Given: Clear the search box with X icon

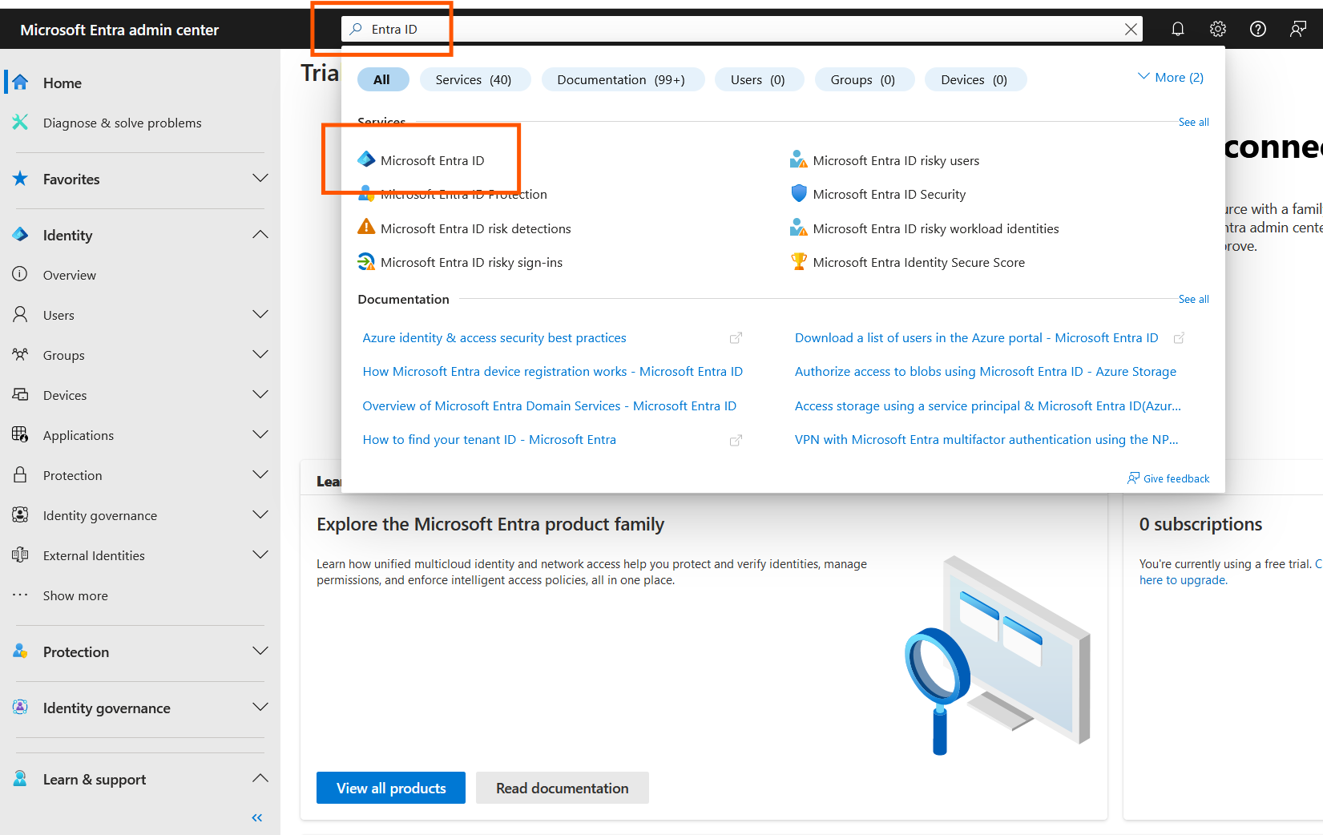Looking at the screenshot, I should (1131, 30).
